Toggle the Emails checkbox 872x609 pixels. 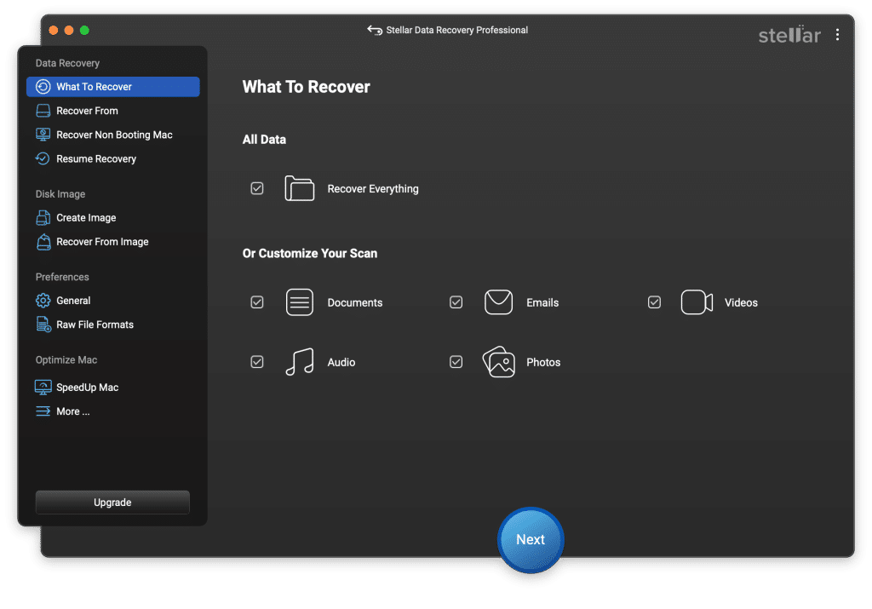tap(456, 302)
